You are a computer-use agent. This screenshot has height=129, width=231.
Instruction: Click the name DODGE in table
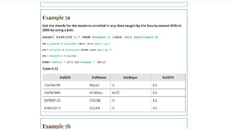[95, 100]
